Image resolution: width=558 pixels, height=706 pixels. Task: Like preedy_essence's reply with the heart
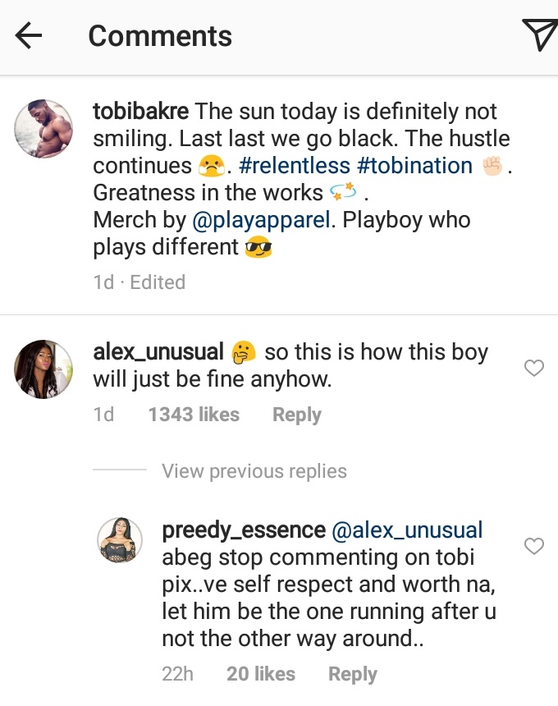pos(534,546)
